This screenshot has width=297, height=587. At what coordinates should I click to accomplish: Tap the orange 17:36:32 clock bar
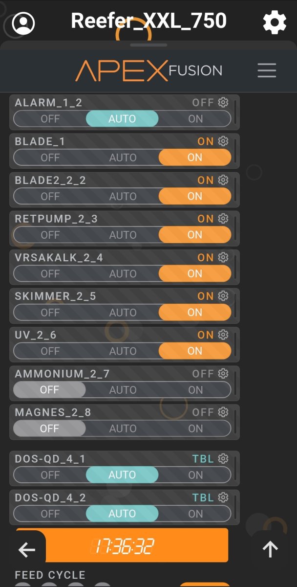(x=122, y=545)
